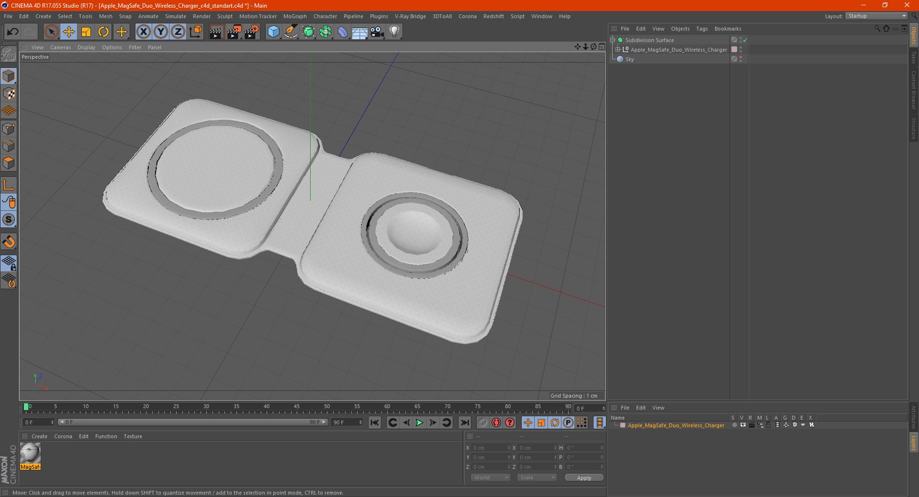Add a Bend deformer
Image resolution: width=919 pixels, height=497 pixels.
pyautogui.click(x=343, y=32)
